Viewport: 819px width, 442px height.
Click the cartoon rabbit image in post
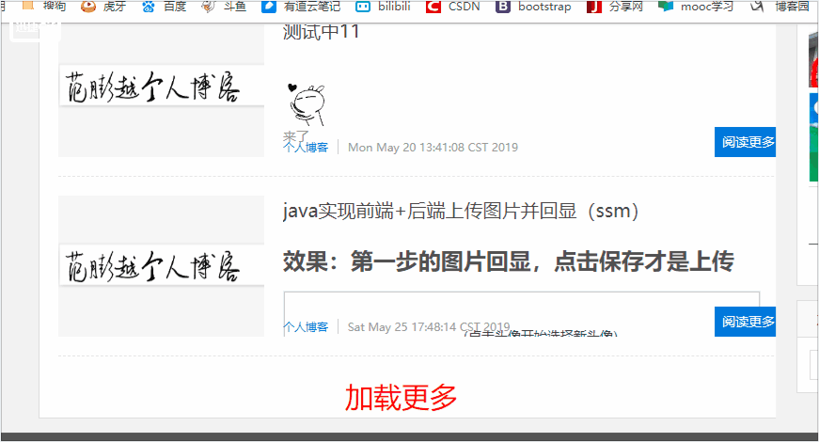click(x=307, y=104)
